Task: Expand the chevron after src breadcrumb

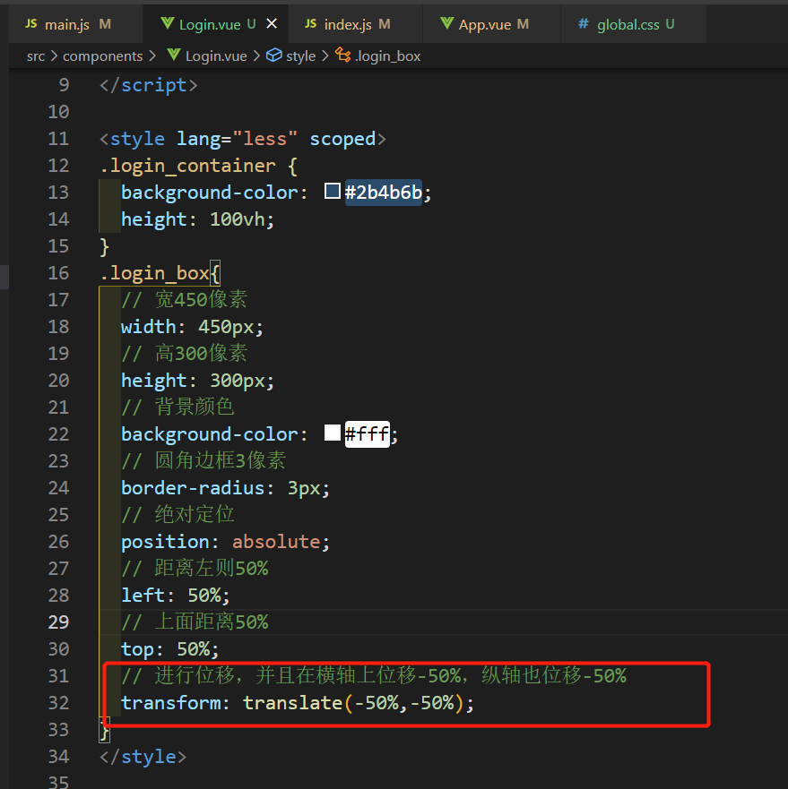Action: (x=54, y=56)
